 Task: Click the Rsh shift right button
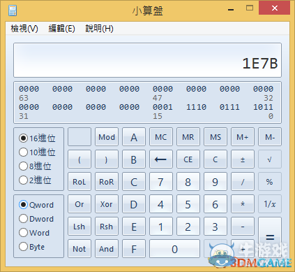coord(107,227)
